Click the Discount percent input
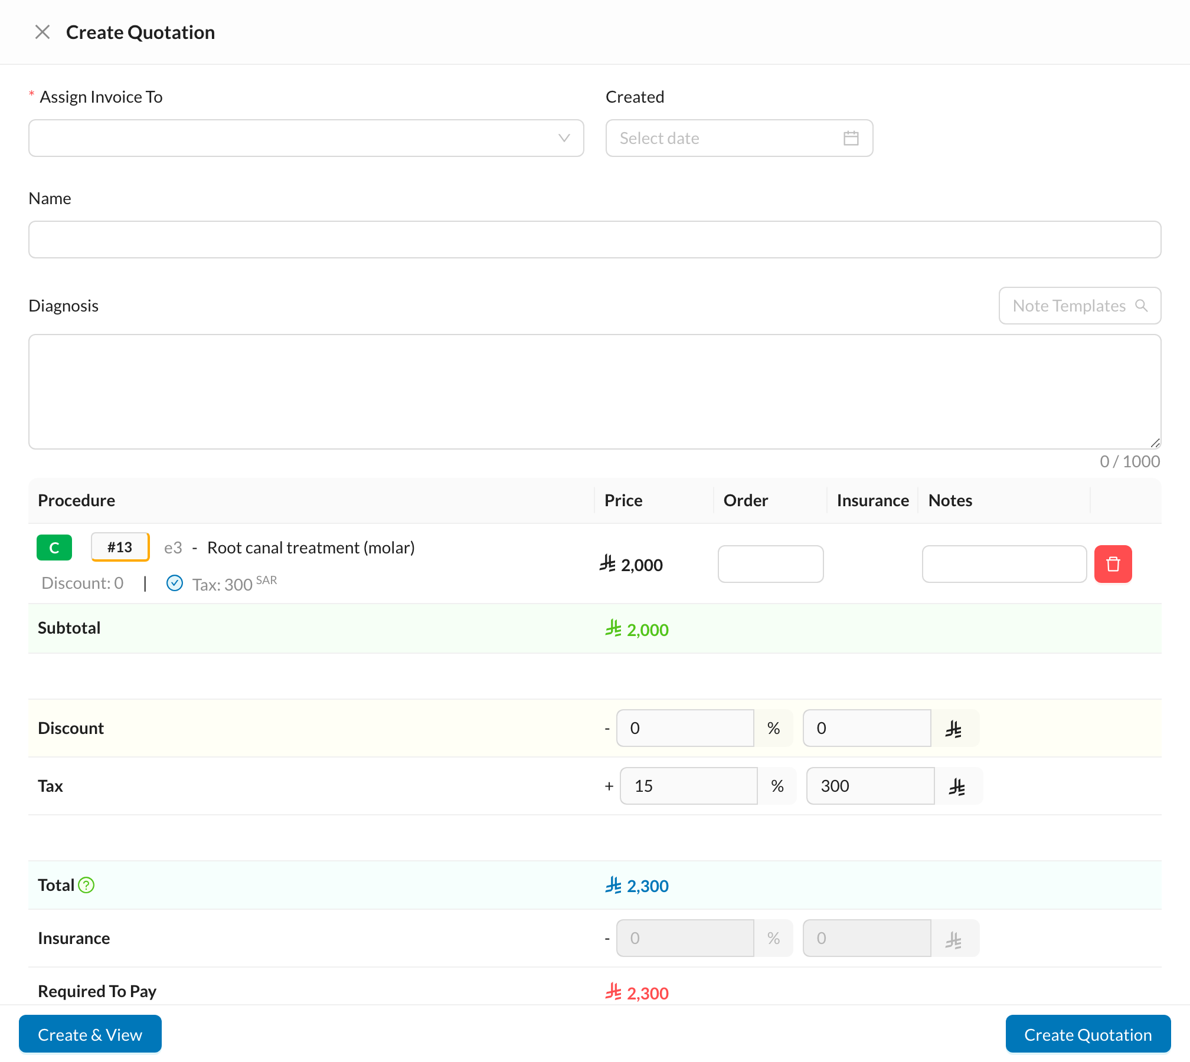Viewport: 1190px width, 1062px height. tap(685, 728)
